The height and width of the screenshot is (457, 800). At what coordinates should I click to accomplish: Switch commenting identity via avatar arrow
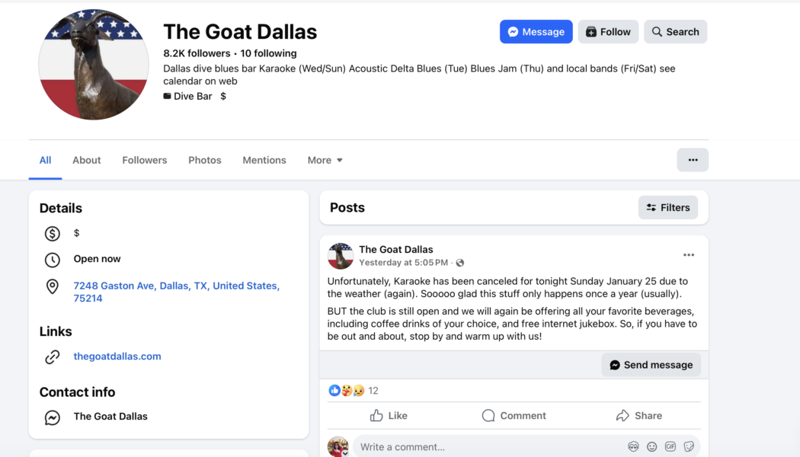click(345, 452)
